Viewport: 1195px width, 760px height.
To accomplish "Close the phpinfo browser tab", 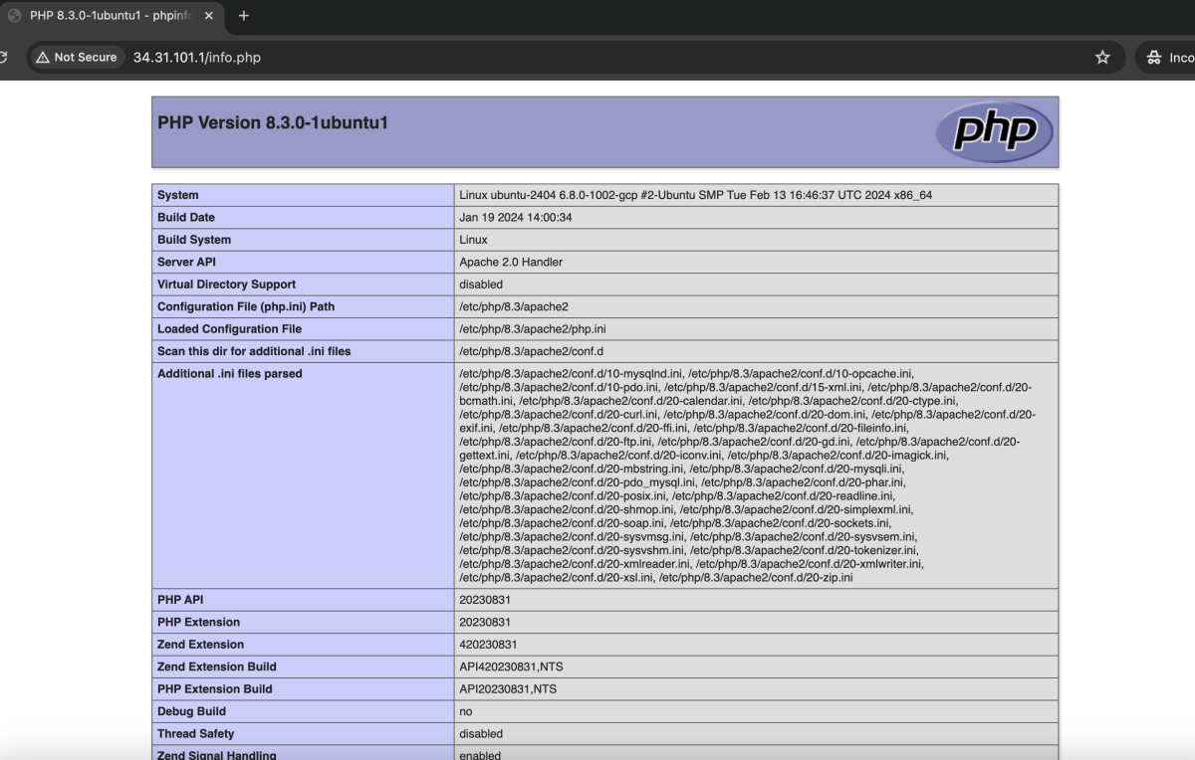I will point(208,16).
